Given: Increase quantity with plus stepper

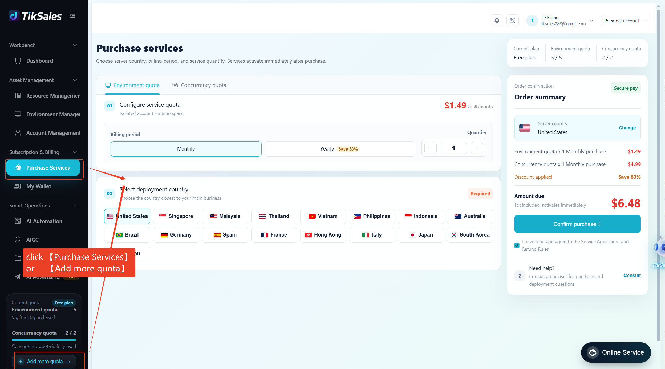Looking at the screenshot, I should [x=476, y=148].
